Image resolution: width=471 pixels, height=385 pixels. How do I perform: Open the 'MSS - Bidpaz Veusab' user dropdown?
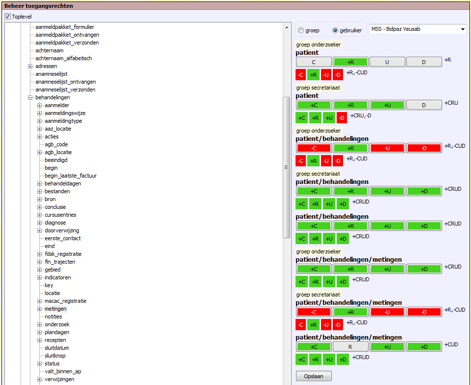[x=418, y=29]
